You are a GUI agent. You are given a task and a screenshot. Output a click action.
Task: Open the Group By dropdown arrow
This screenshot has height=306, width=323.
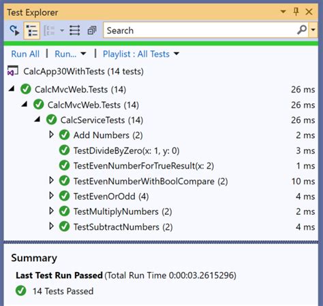click(62, 31)
